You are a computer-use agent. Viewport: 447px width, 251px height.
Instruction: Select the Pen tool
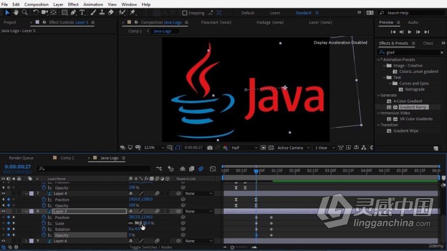[73, 13]
